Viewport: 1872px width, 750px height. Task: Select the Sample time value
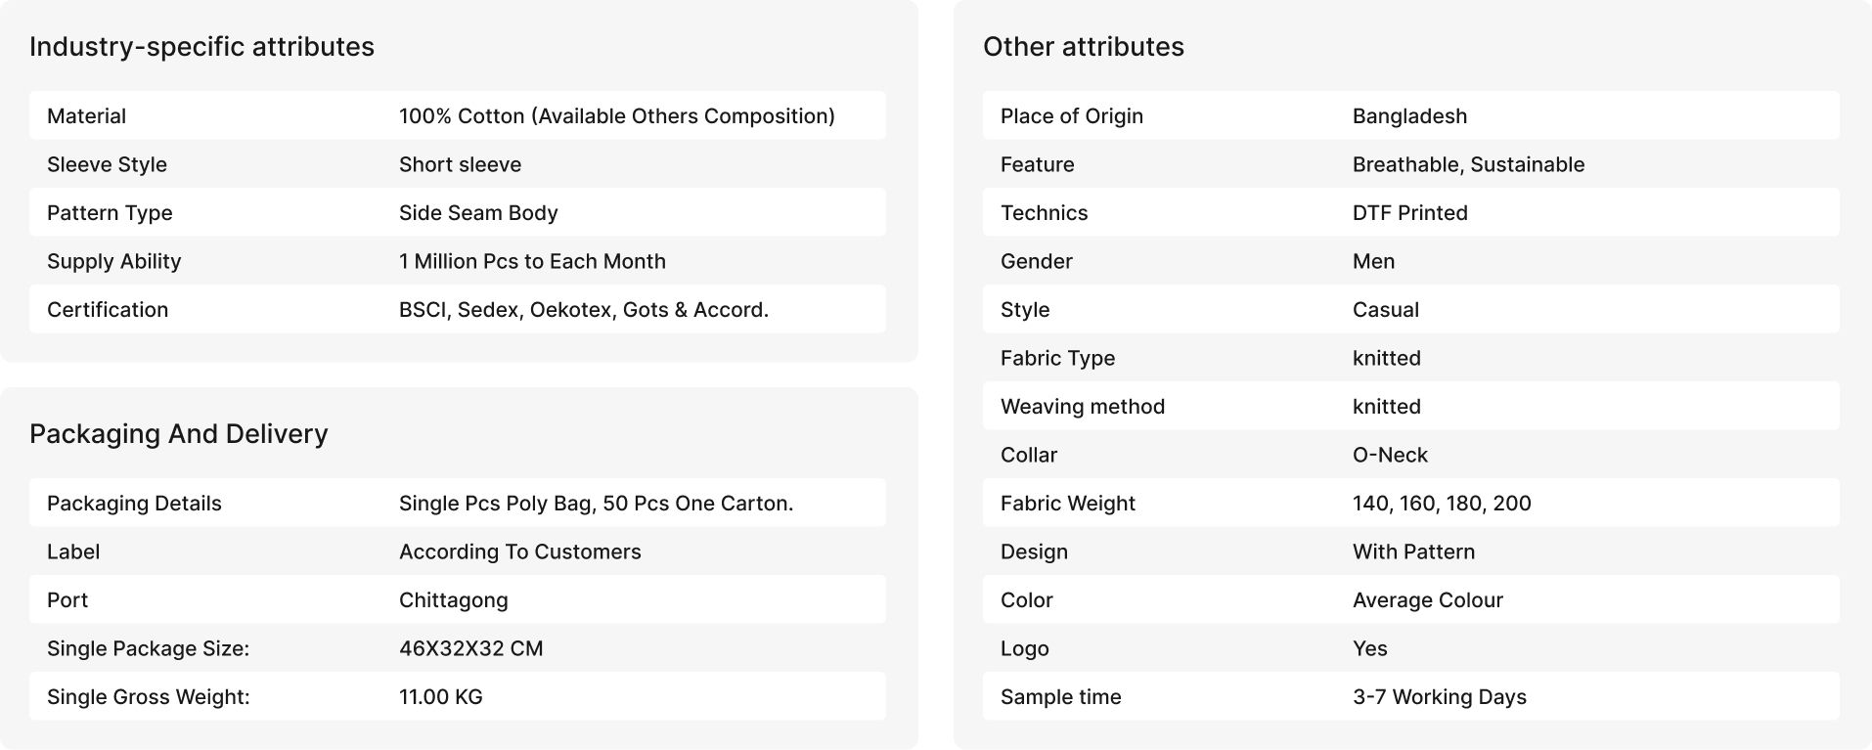[1439, 697]
